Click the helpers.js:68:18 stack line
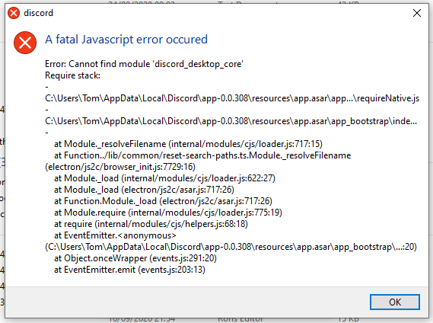The image size is (433, 323). [x=151, y=224]
